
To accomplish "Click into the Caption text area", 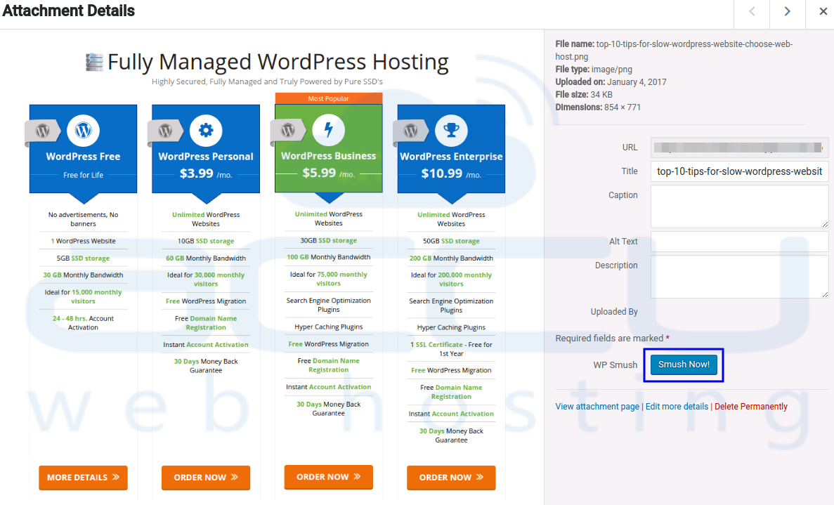I will point(739,206).
